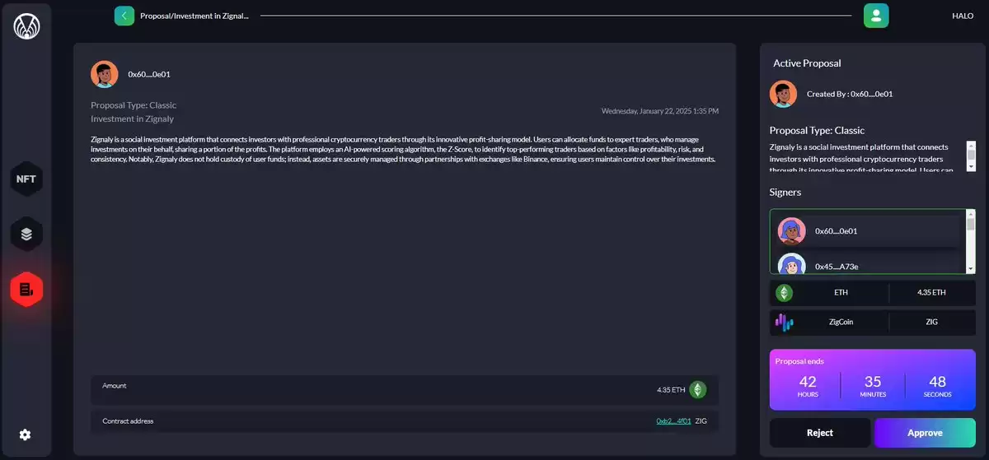Click the 'Active Proposal' heading

coord(807,63)
